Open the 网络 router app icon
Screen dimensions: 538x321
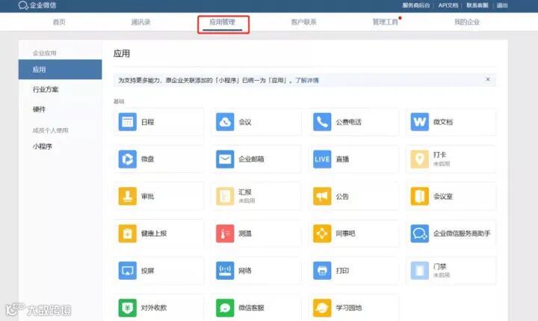(225, 270)
